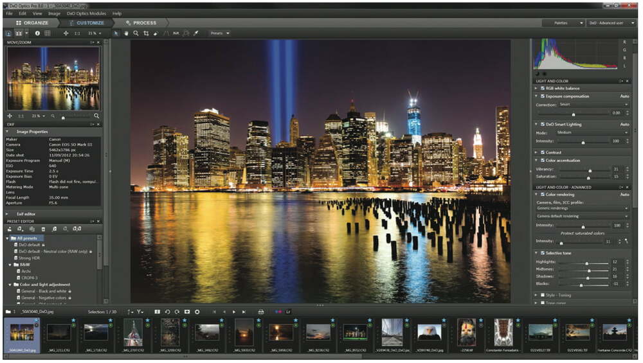
Task: Open the Presets dropdown in toolbar
Action: tap(219, 33)
